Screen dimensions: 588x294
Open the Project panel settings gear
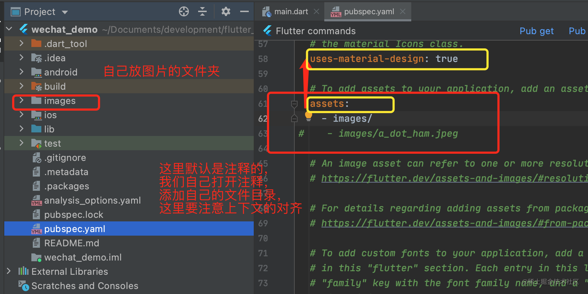point(226,12)
